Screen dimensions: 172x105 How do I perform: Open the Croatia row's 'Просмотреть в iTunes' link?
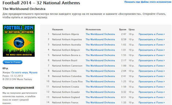coord(152,87)
